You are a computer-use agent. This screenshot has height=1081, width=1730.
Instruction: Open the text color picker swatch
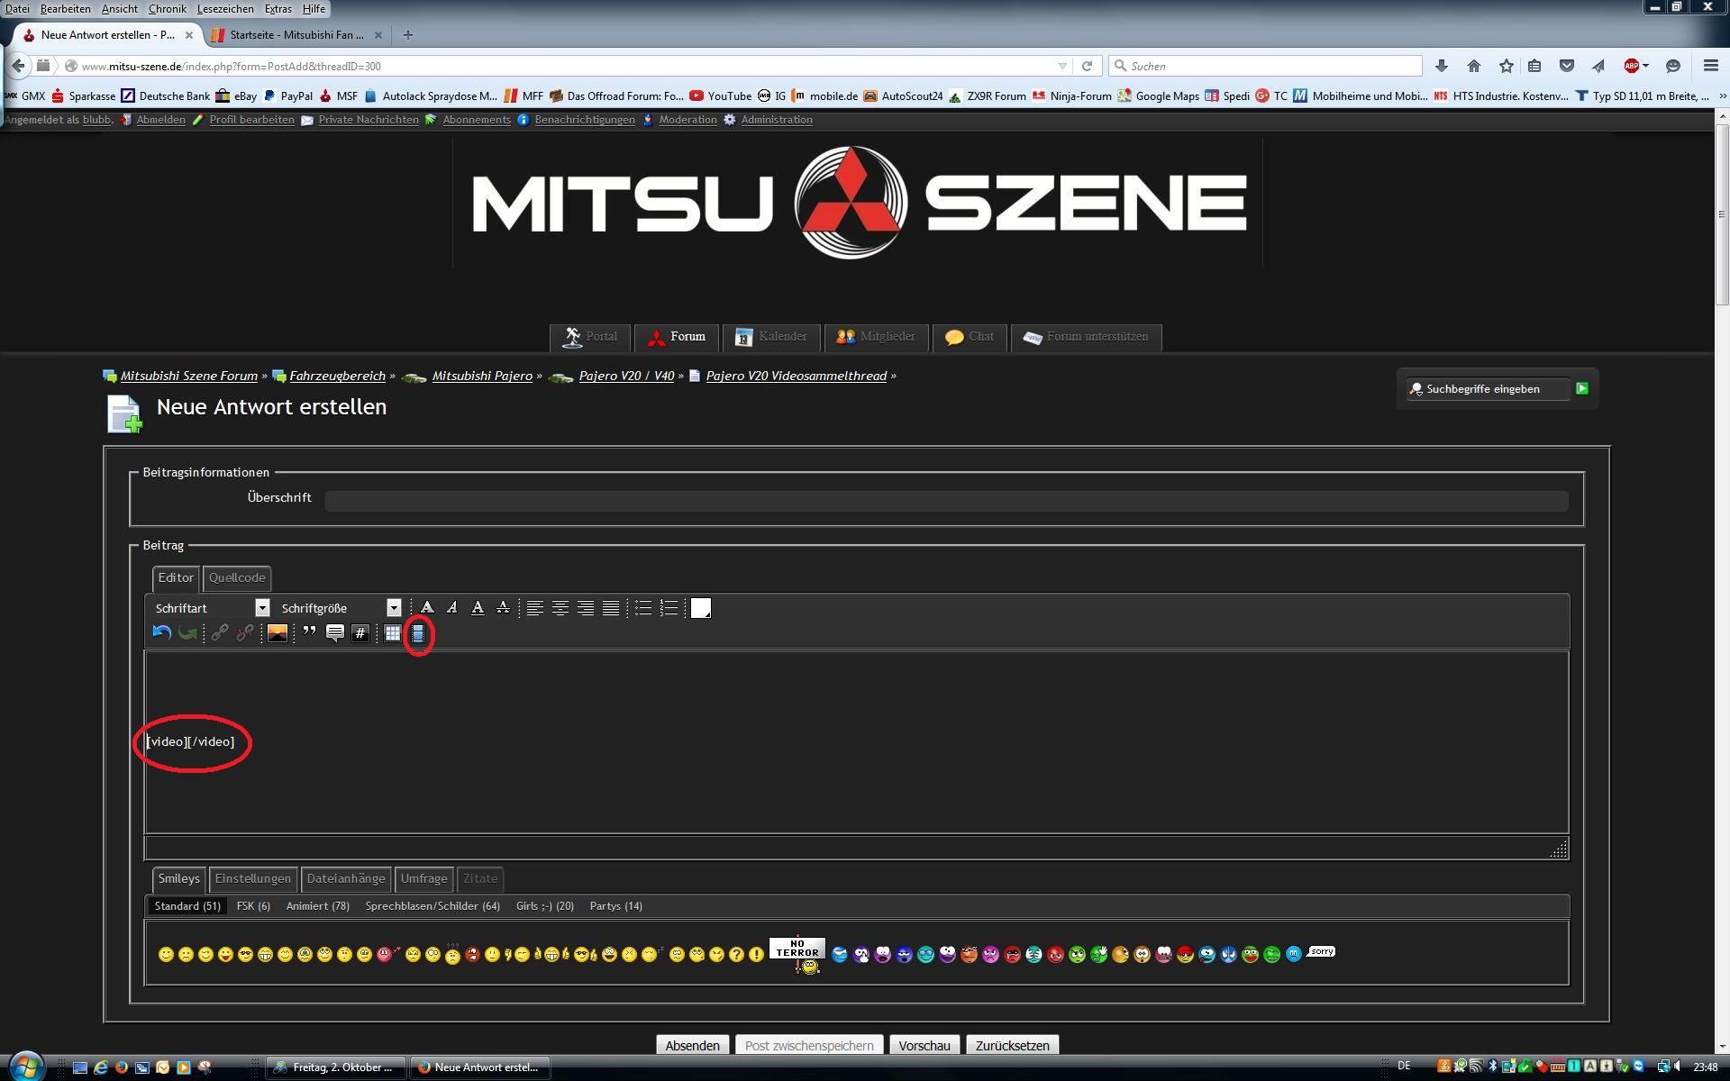click(700, 608)
